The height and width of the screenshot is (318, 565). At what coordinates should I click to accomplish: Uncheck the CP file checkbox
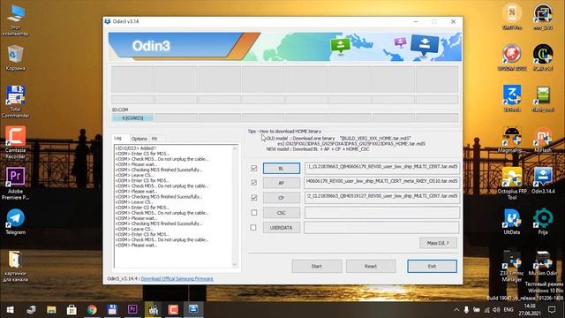coord(254,198)
